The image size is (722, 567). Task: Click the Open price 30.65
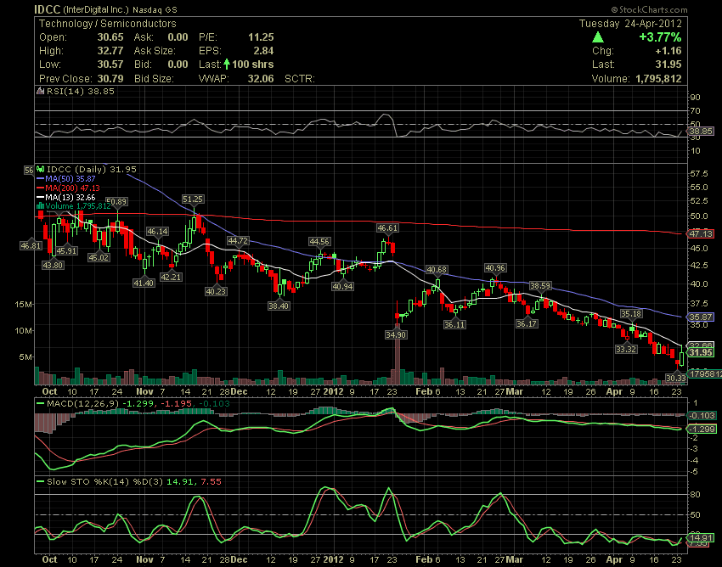pyautogui.click(x=110, y=37)
